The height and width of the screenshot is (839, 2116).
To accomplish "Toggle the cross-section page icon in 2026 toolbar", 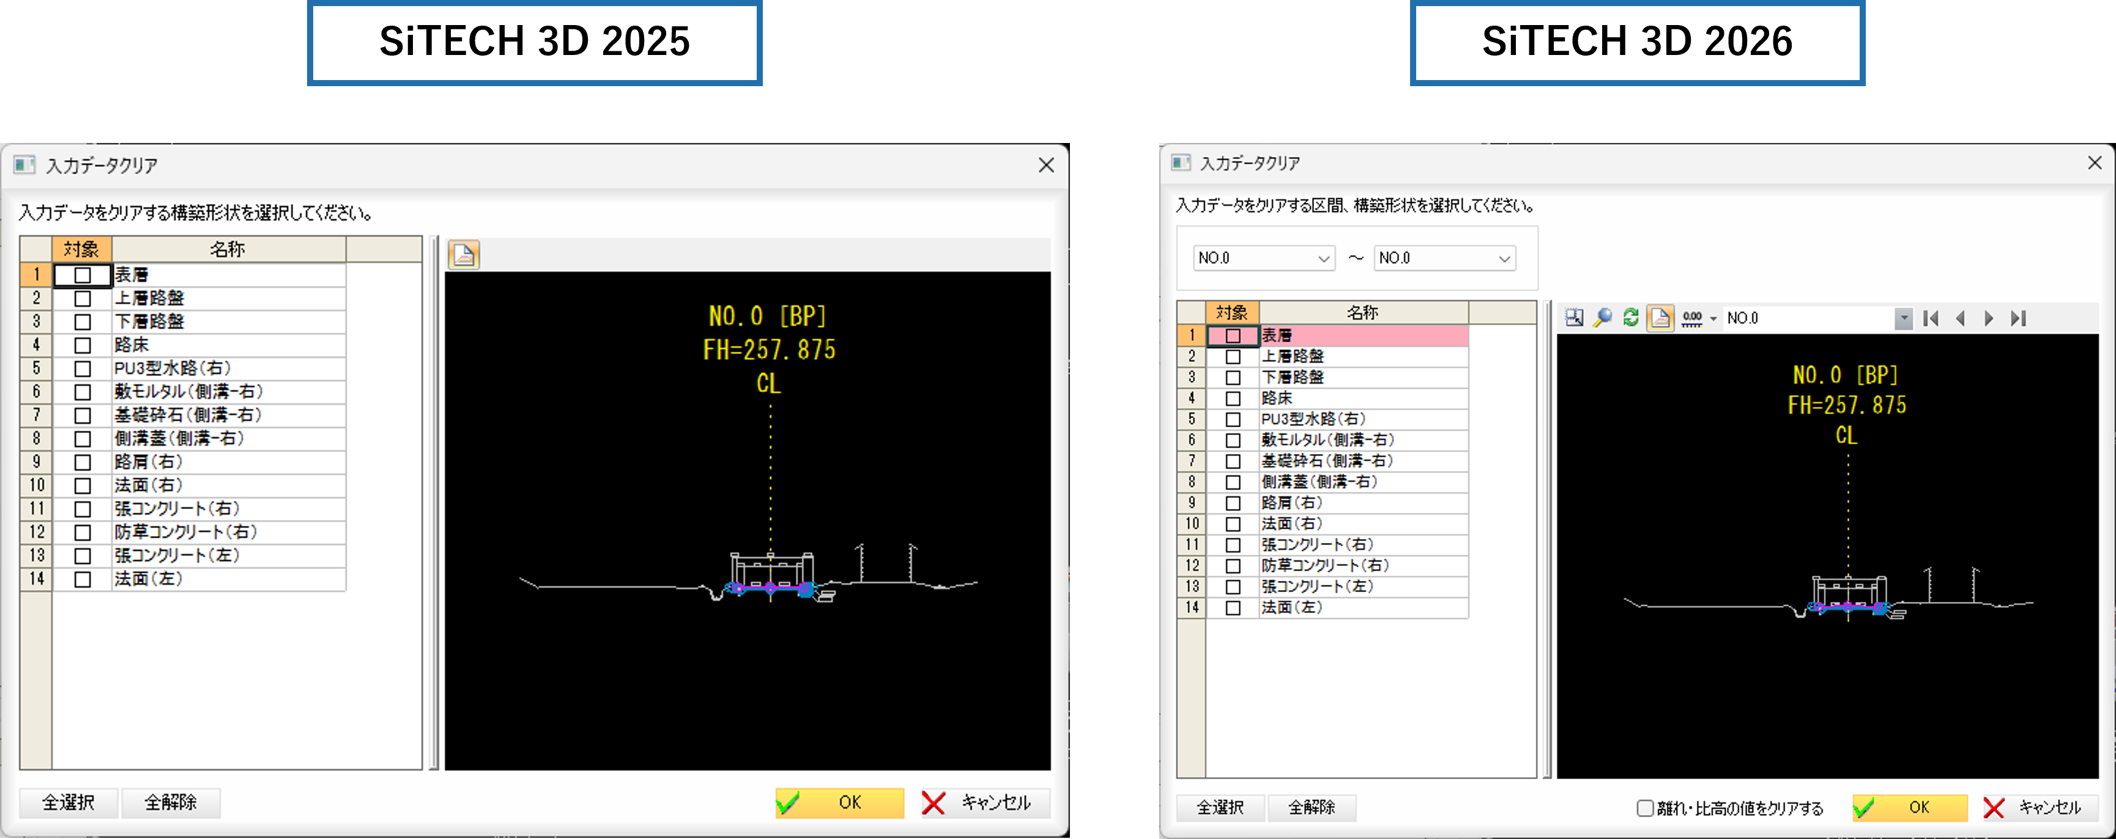I will pyautogui.click(x=1660, y=318).
